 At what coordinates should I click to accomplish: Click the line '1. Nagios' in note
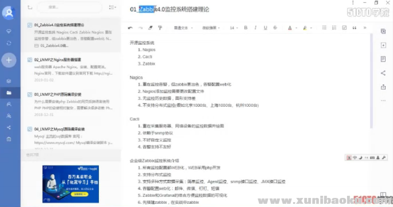pos(147,50)
